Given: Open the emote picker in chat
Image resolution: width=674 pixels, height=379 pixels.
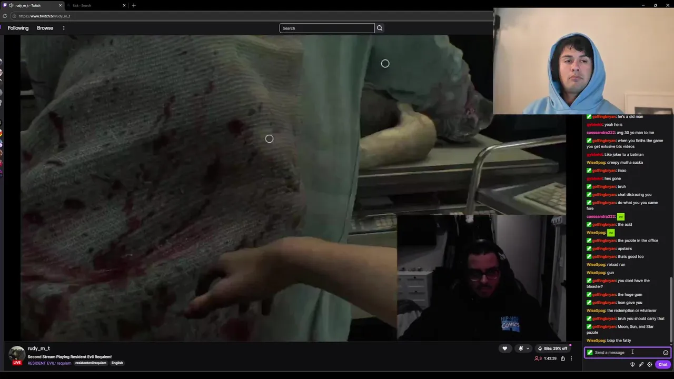Looking at the screenshot, I should [666, 353].
